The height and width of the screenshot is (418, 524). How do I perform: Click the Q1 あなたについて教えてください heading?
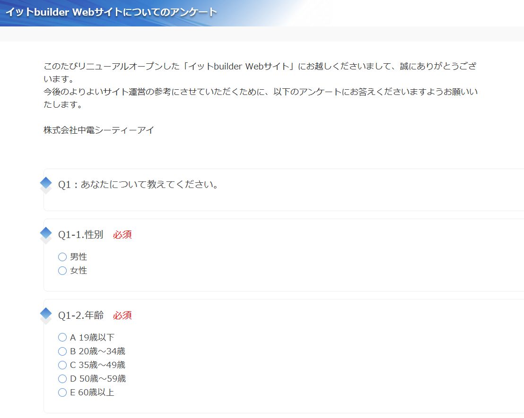pos(139,185)
